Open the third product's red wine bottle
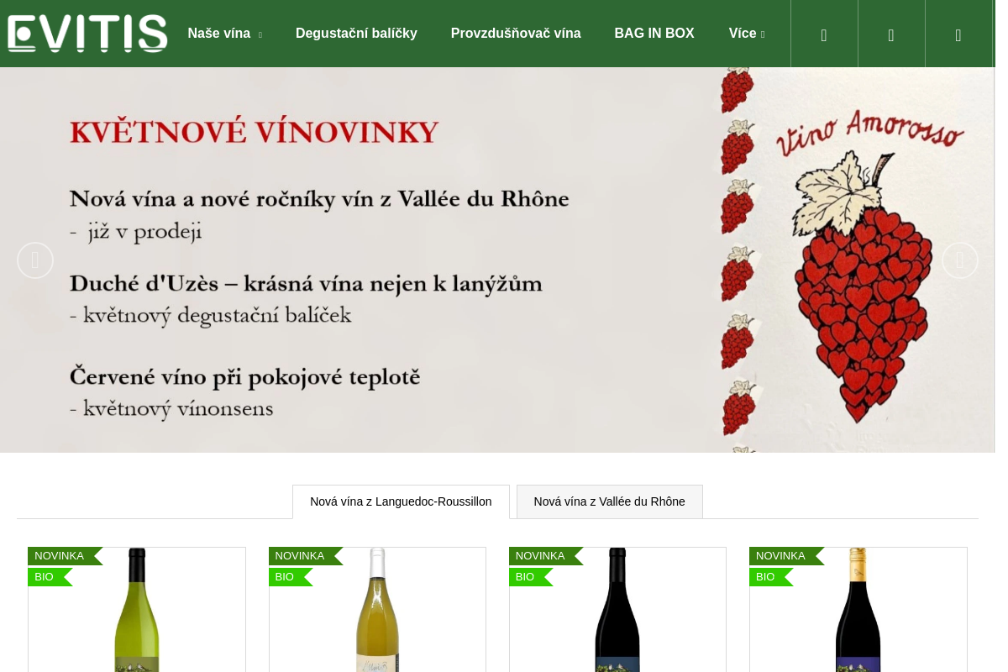 [617, 610]
